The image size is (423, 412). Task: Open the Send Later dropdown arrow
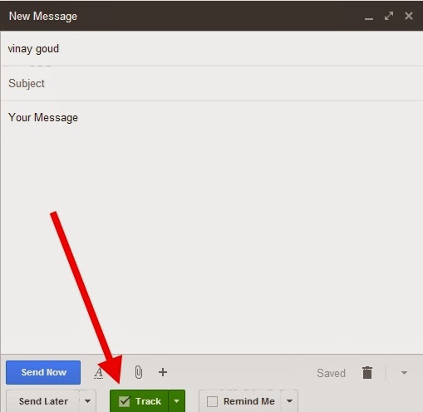tap(88, 401)
